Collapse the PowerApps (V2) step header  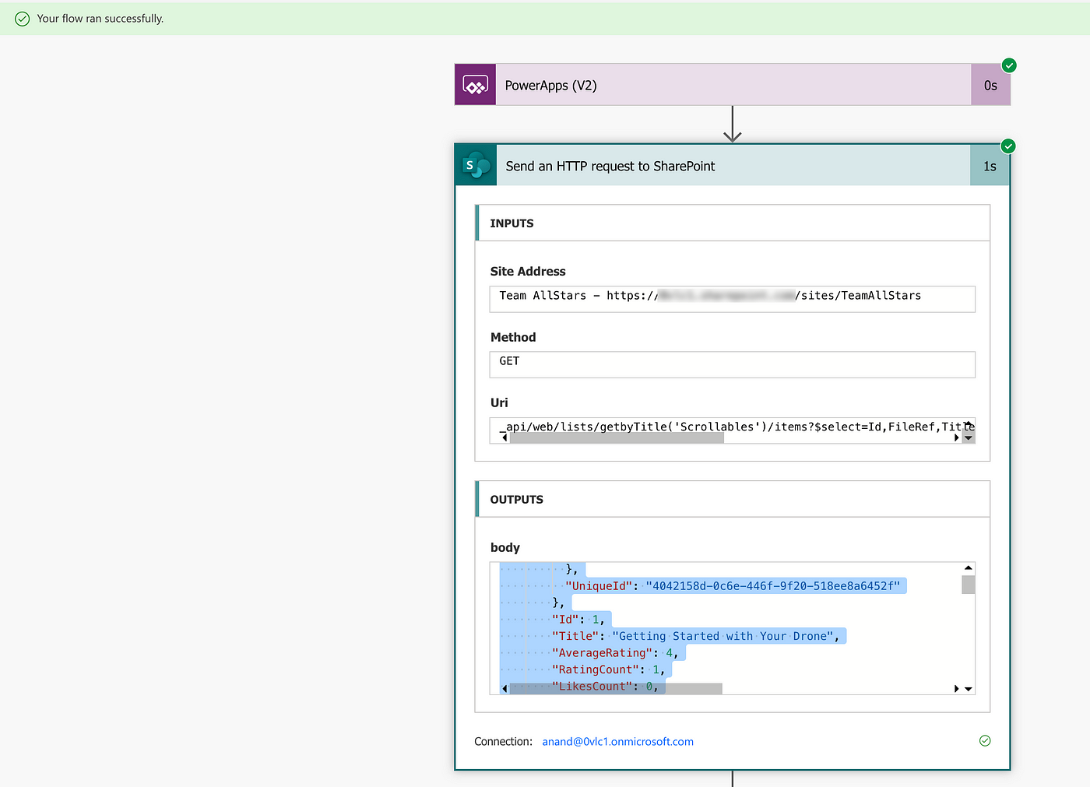click(x=733, y=85)
